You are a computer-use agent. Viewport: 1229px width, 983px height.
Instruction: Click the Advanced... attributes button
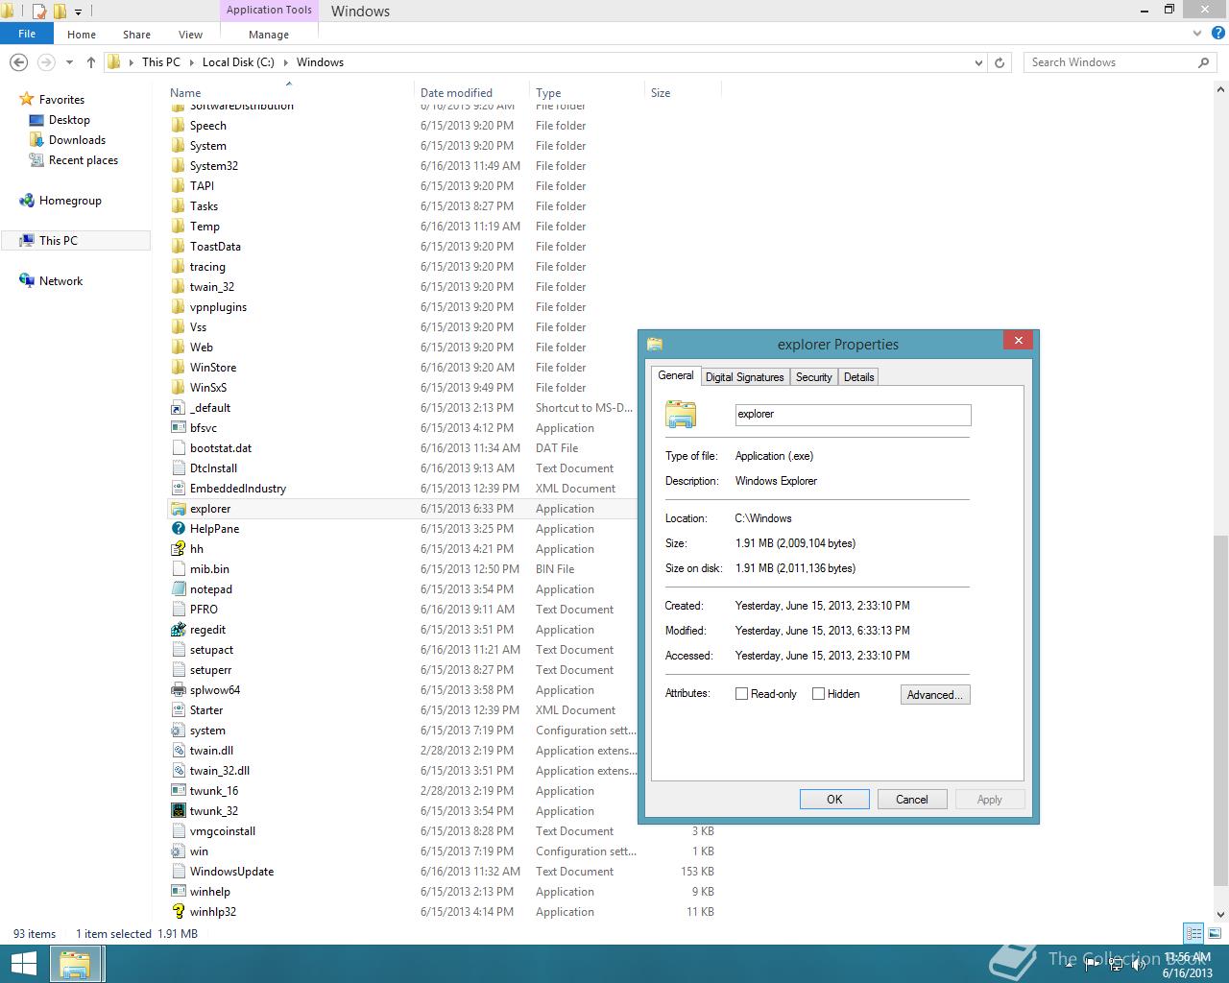pos(935,694)
